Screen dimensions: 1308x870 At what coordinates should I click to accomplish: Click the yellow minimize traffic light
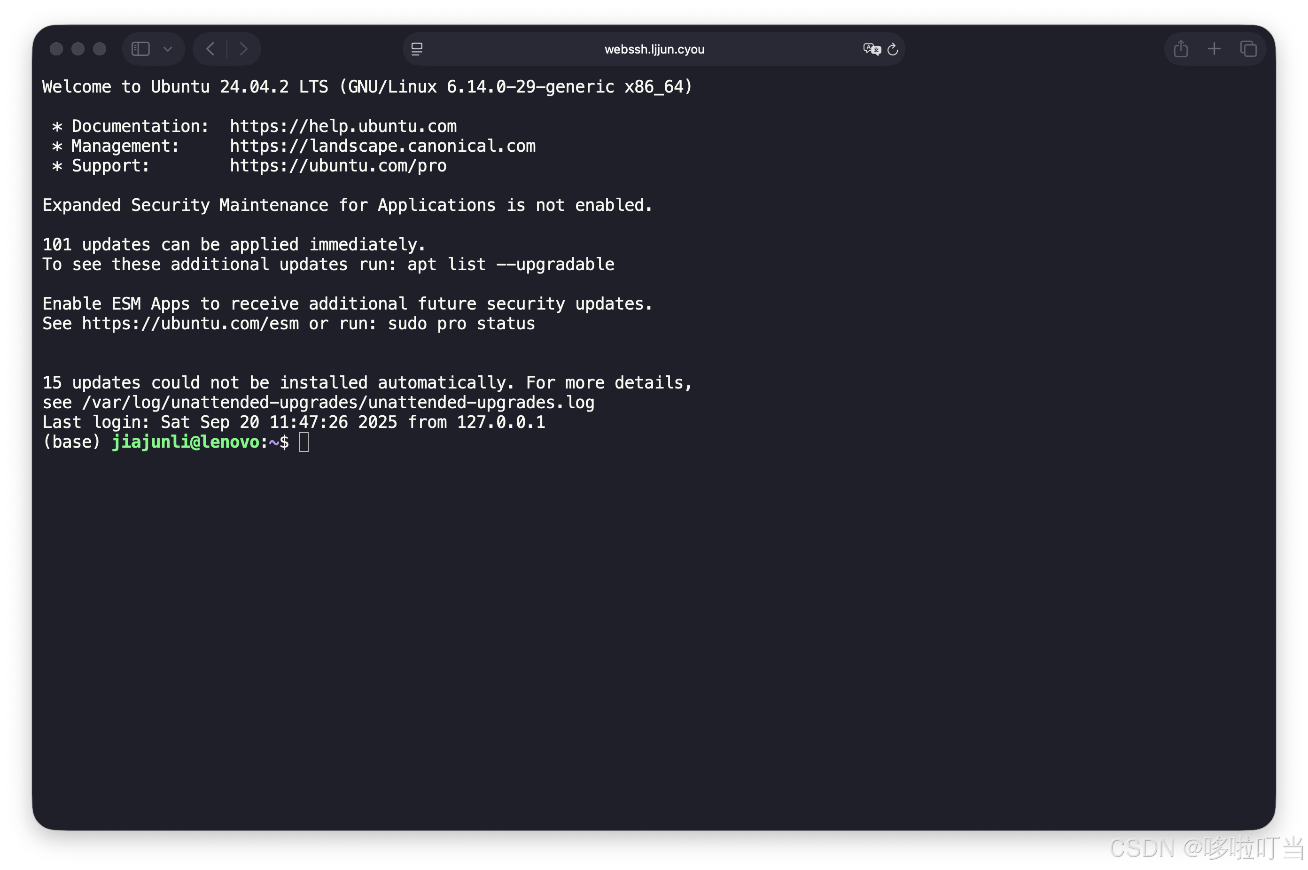pos(78,49)
